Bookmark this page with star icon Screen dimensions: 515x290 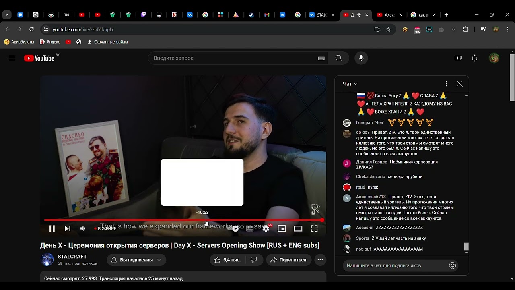388,29
